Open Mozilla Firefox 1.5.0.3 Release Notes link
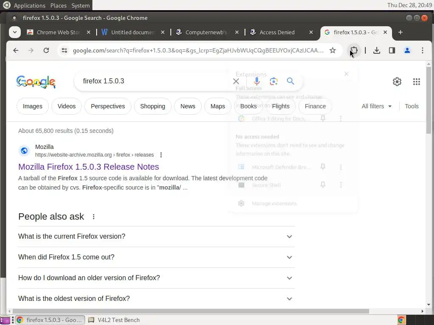Image resolution: width=434 pixels, height=325 pixels. point(89,167)
